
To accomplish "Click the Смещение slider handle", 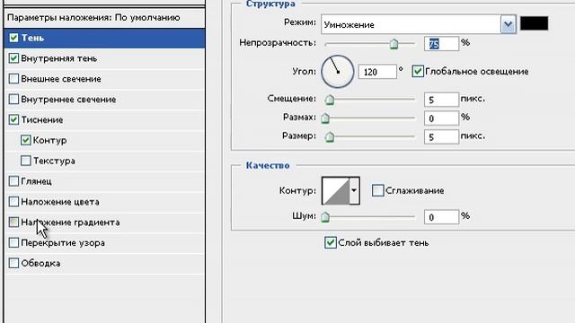I will click(x=330, y=100).
